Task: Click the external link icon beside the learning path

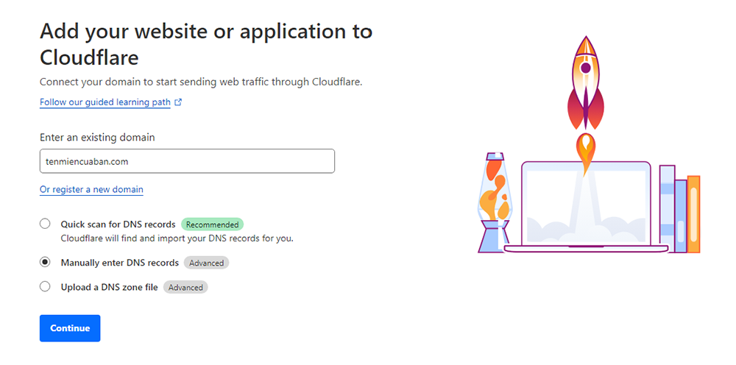Action: (x=178, y=102)
